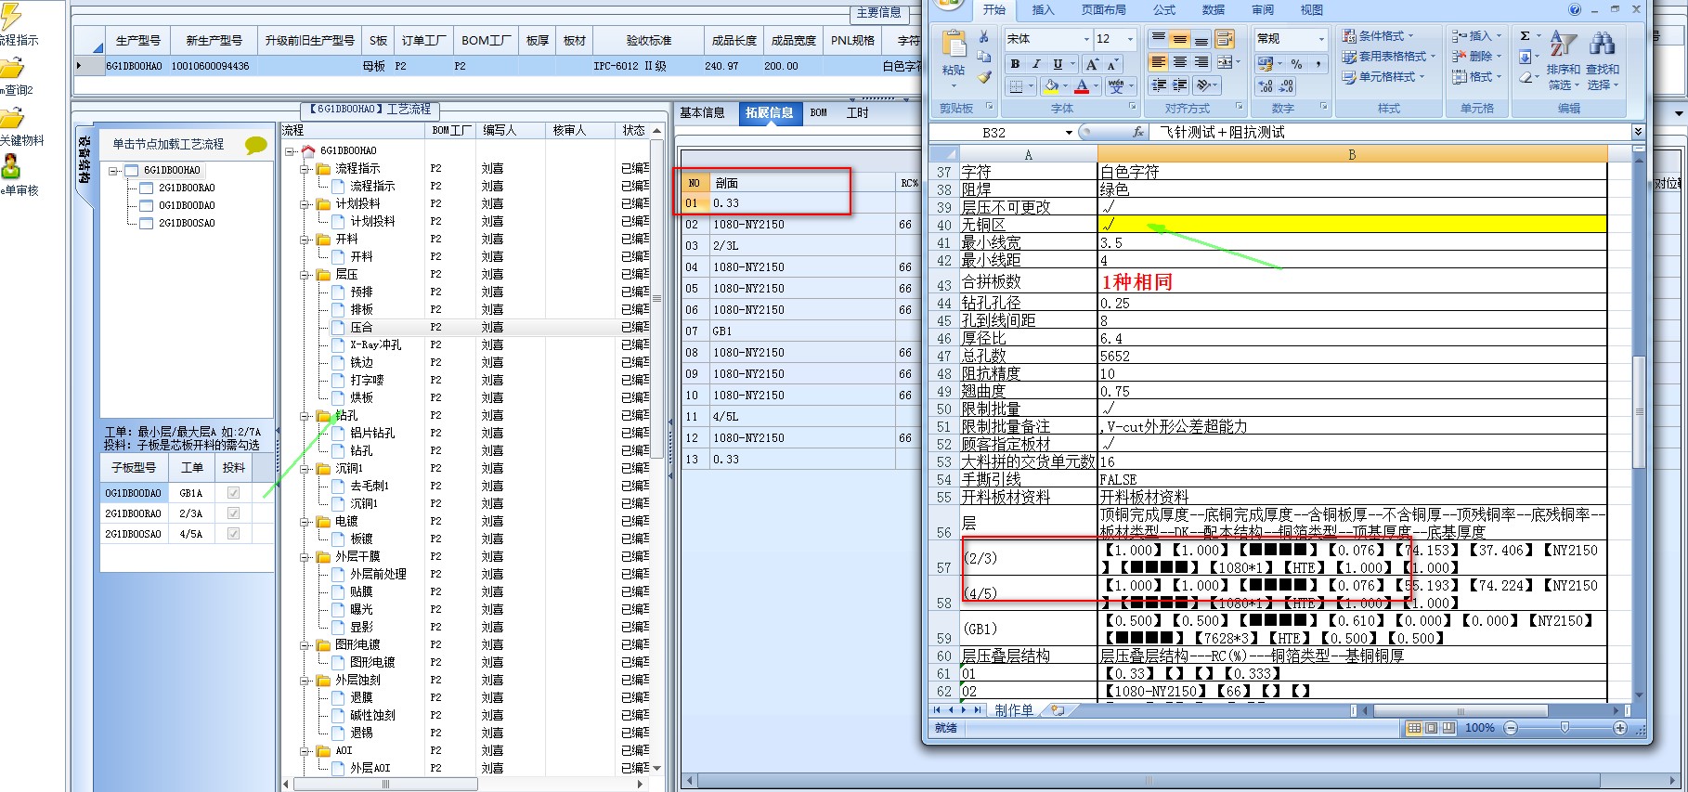This screenshot has width=1688, height=792.
Task: Click the middle align icon
Action: 1179,39
